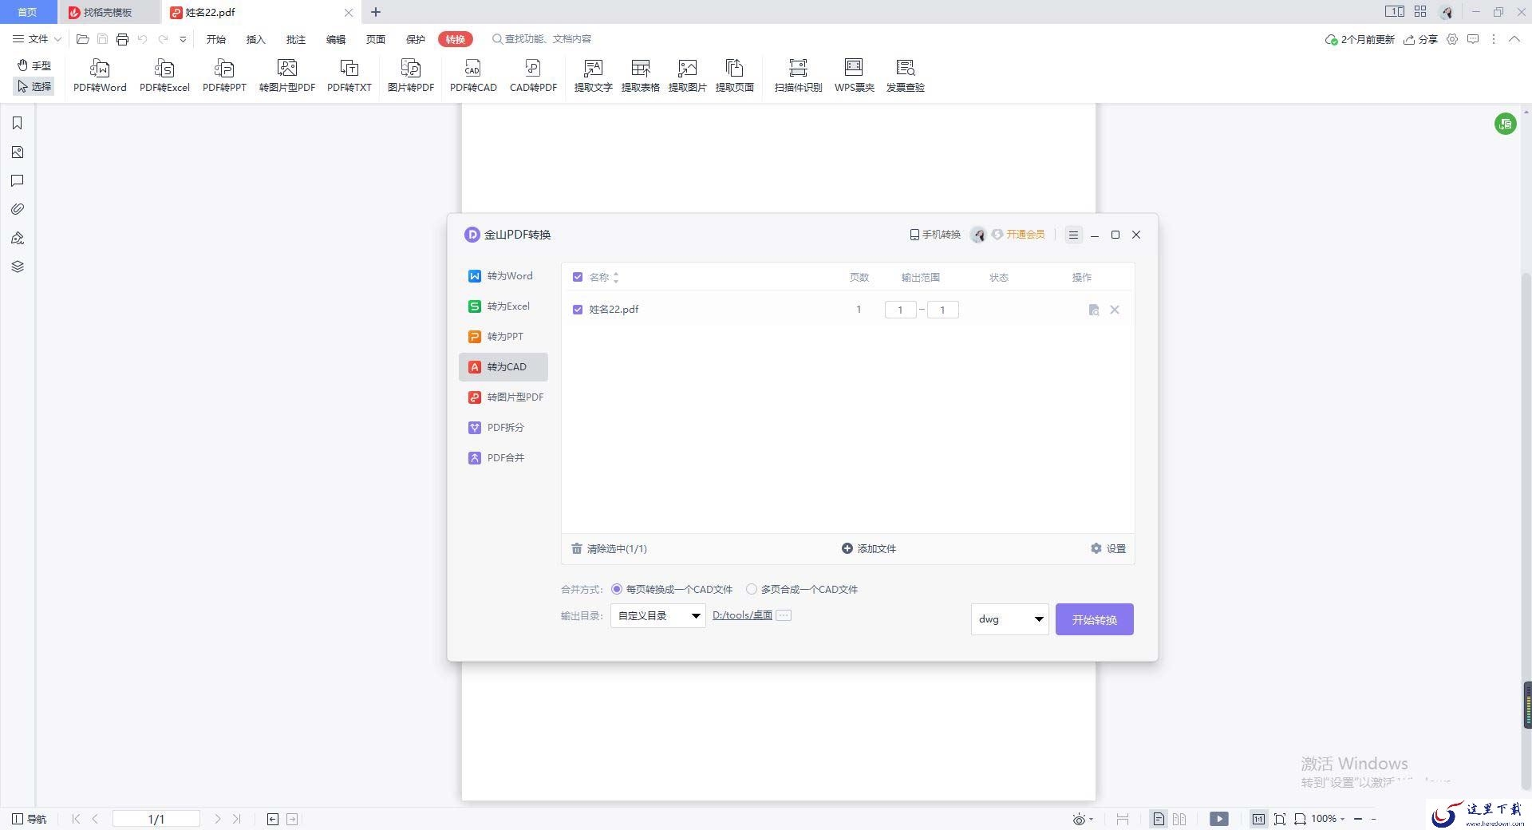Viewport: 1532px width, 830px height.
Task: Open the zoom 100% dropdown in status bar
Action: pos(1329,819)
